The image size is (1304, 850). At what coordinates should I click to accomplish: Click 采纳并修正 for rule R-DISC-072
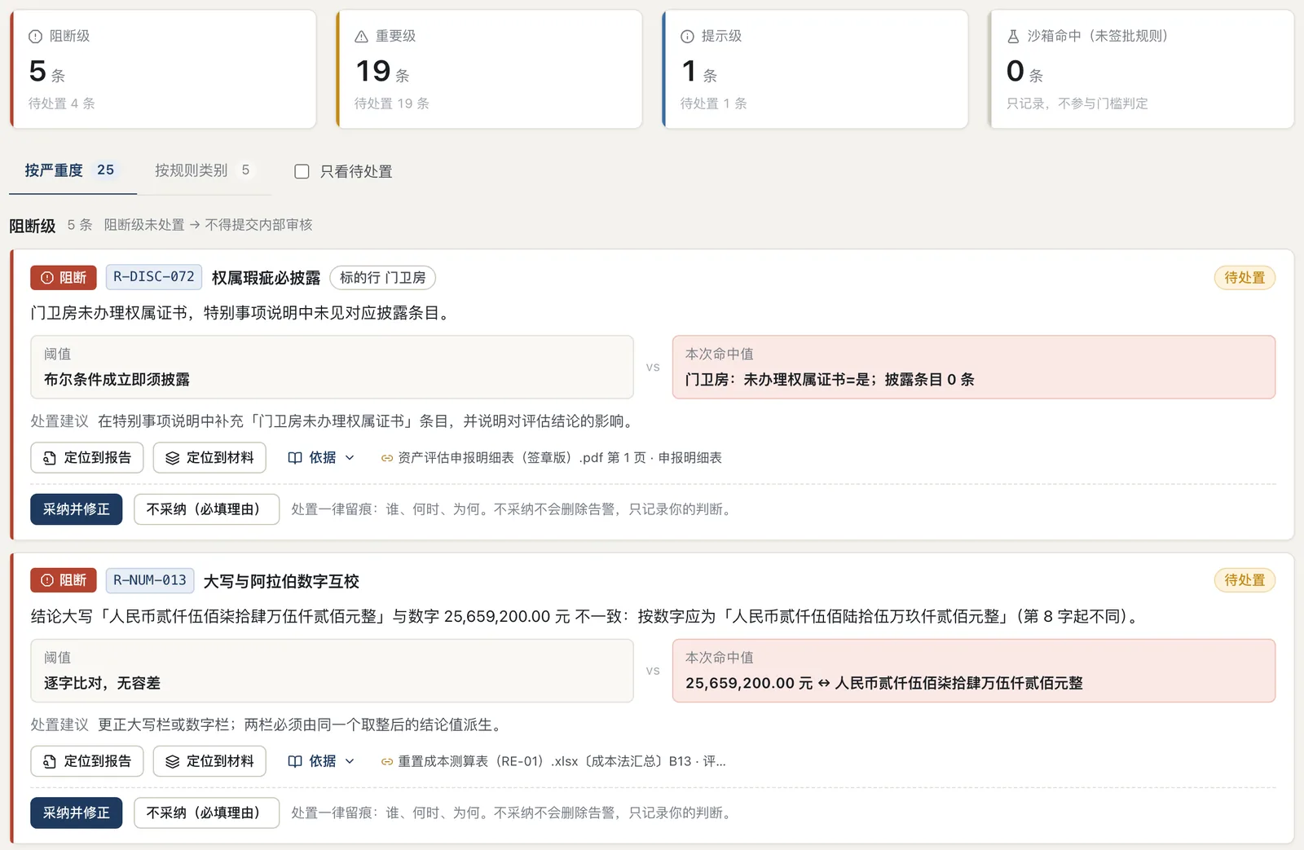point(77,509)
